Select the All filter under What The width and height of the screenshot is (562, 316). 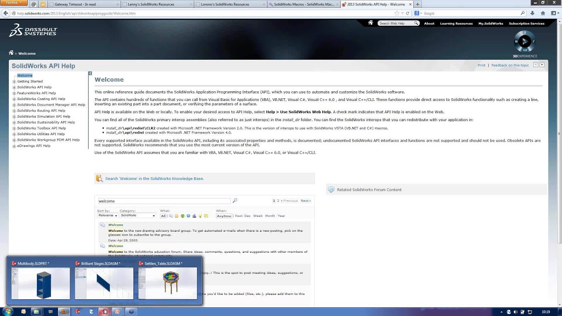pos(163,216)
